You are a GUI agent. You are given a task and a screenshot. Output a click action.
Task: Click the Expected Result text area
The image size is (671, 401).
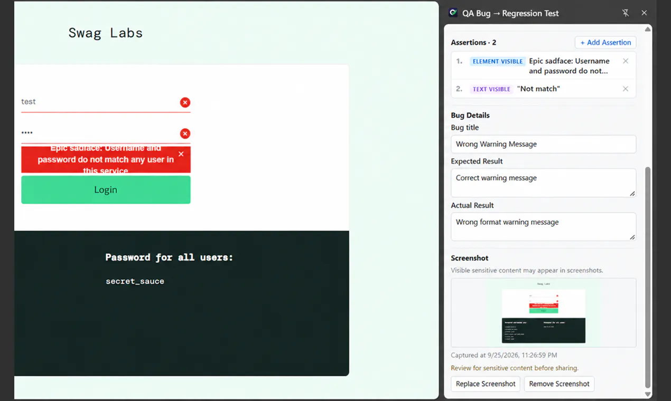[543, 183]
